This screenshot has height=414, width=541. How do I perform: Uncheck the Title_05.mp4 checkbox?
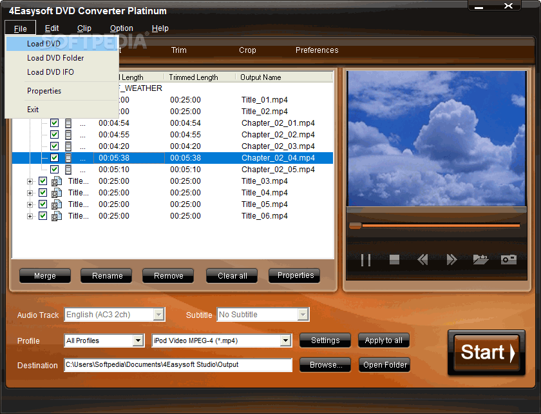coord(43,204)
